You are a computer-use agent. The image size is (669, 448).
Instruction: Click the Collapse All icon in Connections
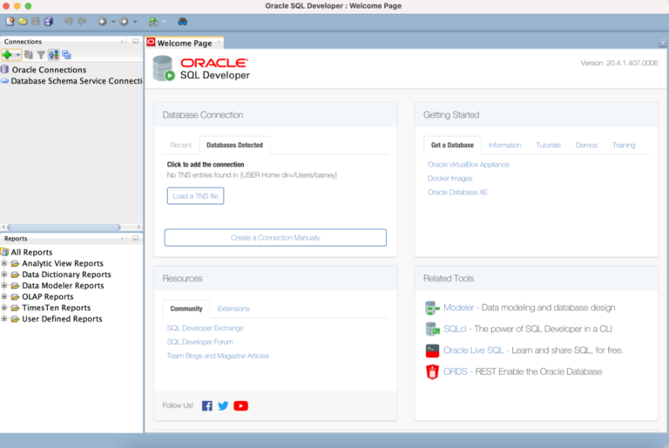(66, 55)
